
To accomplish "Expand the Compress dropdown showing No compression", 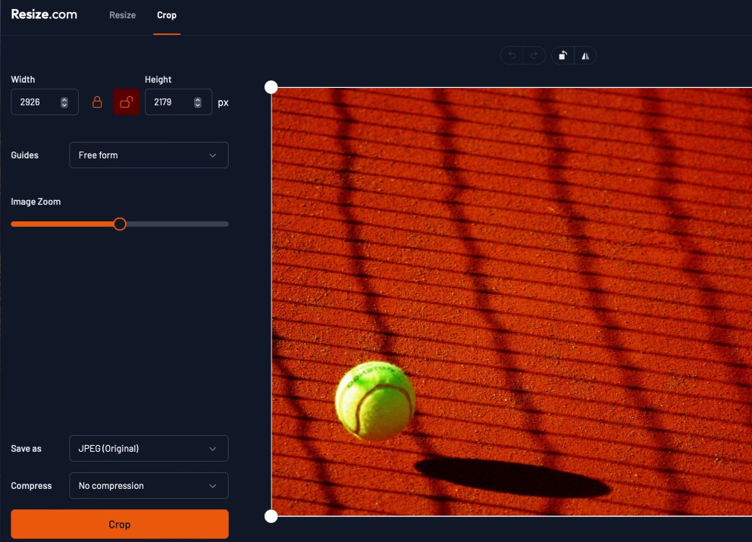I will (149, 486).
